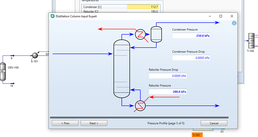Edit the Condenser Pressure field
This screenshot has width=258, height=137.
(191, 36)
